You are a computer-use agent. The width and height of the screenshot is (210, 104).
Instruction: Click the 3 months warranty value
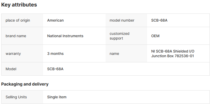tap(55, 54)
